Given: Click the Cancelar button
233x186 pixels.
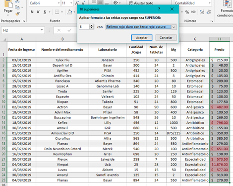Looking at the screenshot, I should point(166,38).
